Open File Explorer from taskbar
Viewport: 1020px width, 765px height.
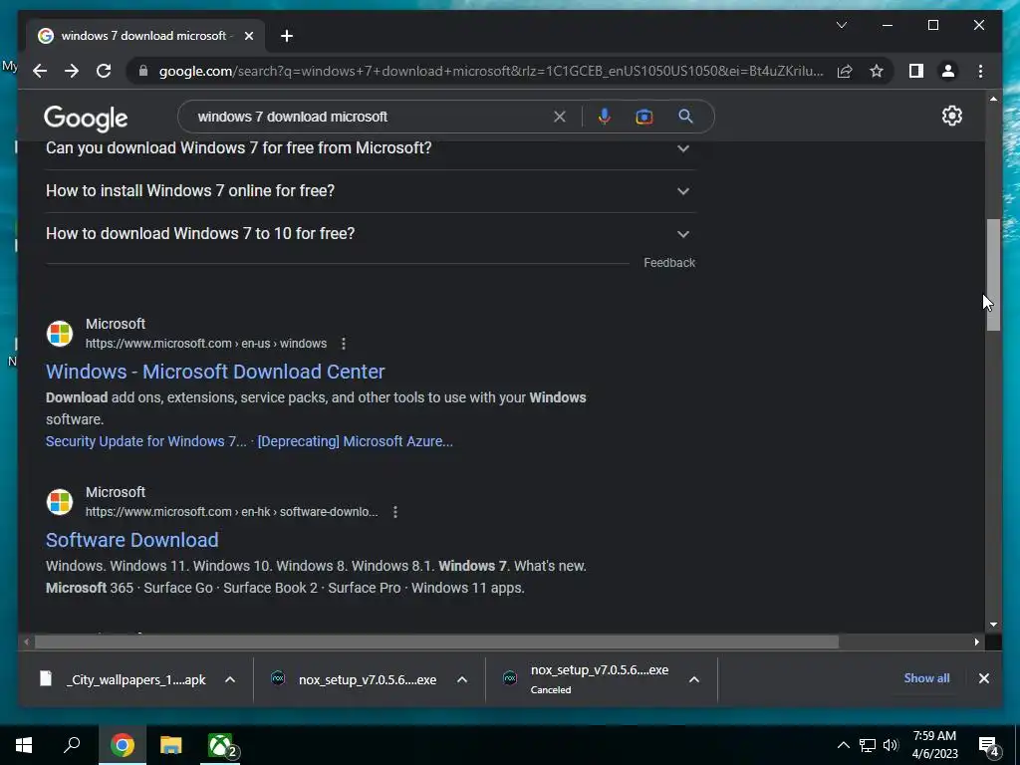pos(171,745)
